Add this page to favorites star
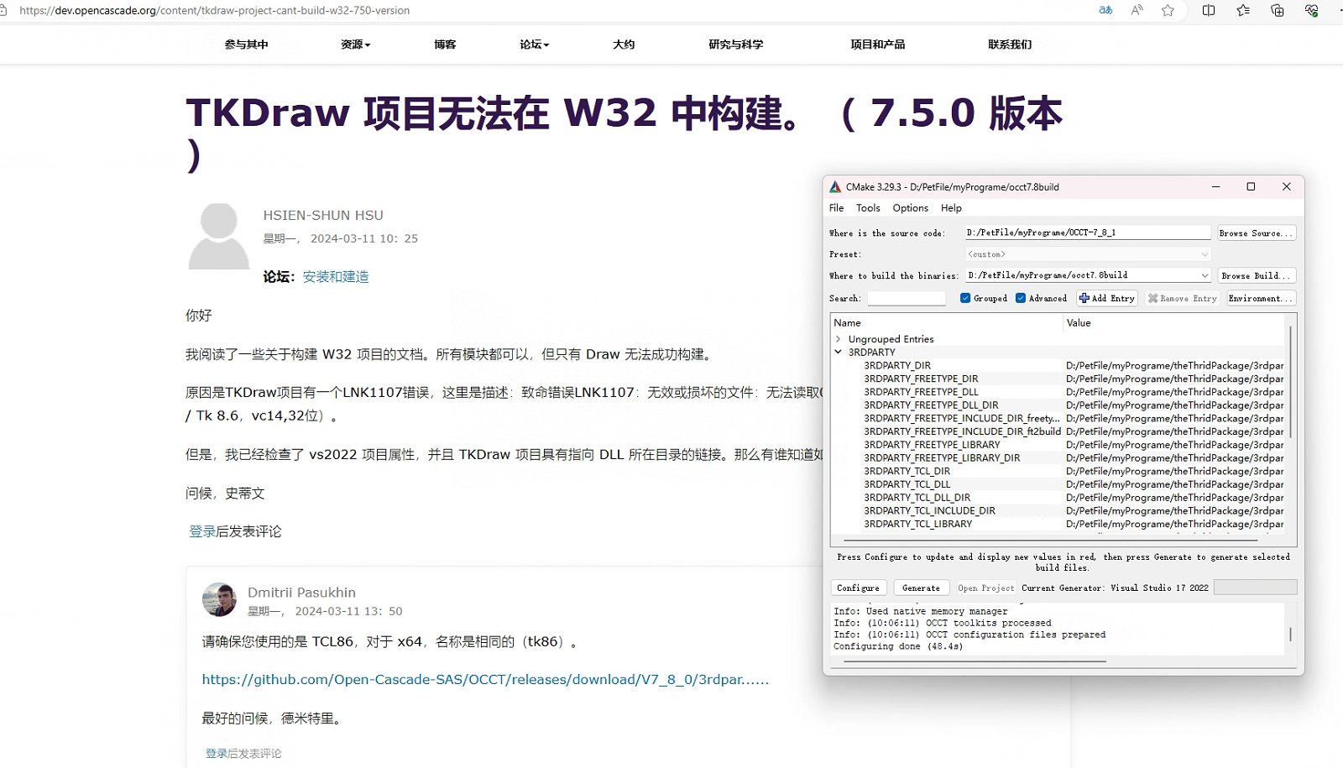The width and height of the screenshot is (1343, 768). (x=1168, y=10)
